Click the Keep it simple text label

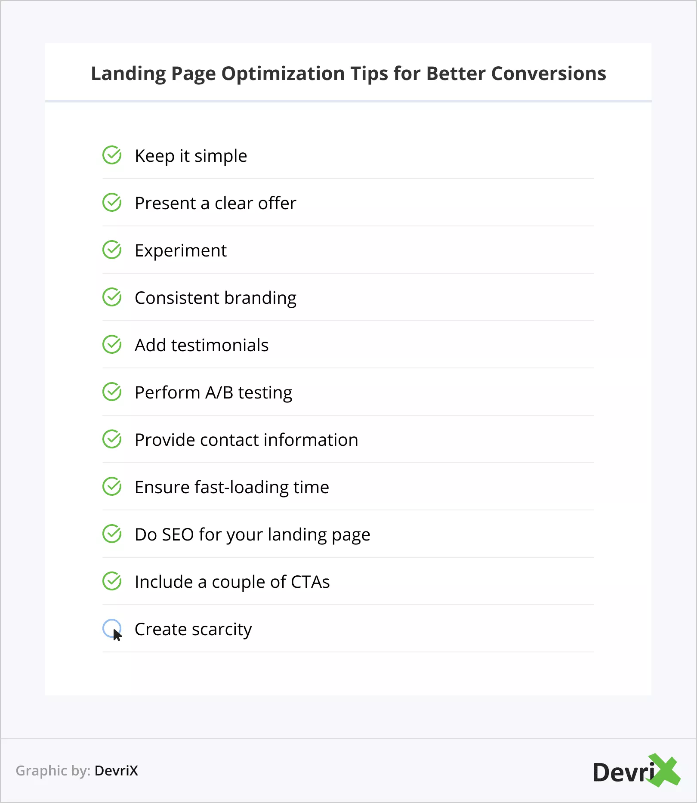click(x=191, y=156)
